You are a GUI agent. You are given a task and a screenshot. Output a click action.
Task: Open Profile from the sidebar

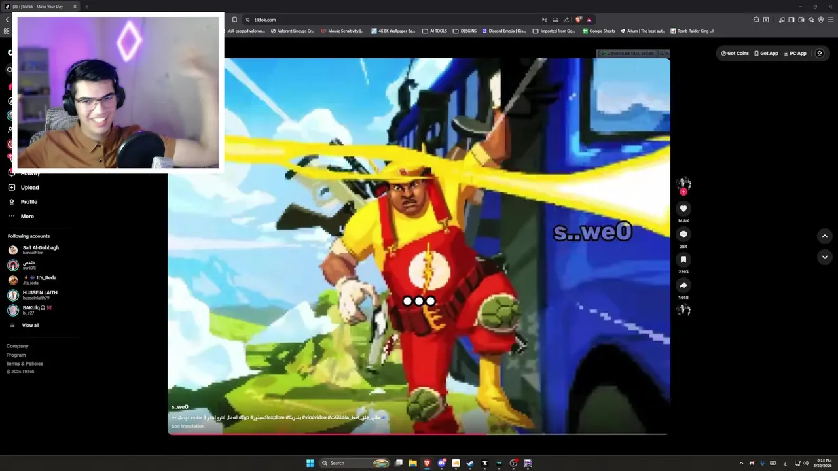click(x=29, y=202)
